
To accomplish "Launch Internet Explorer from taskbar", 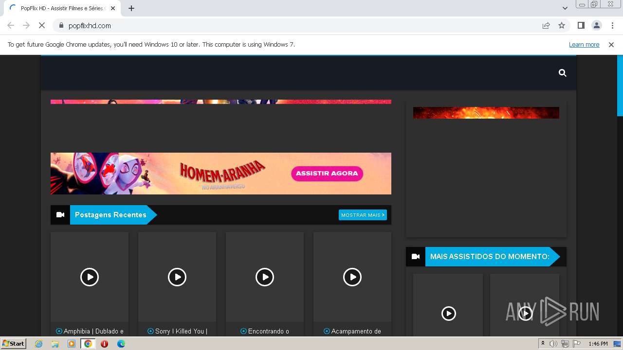I will [x=39, y=344].
